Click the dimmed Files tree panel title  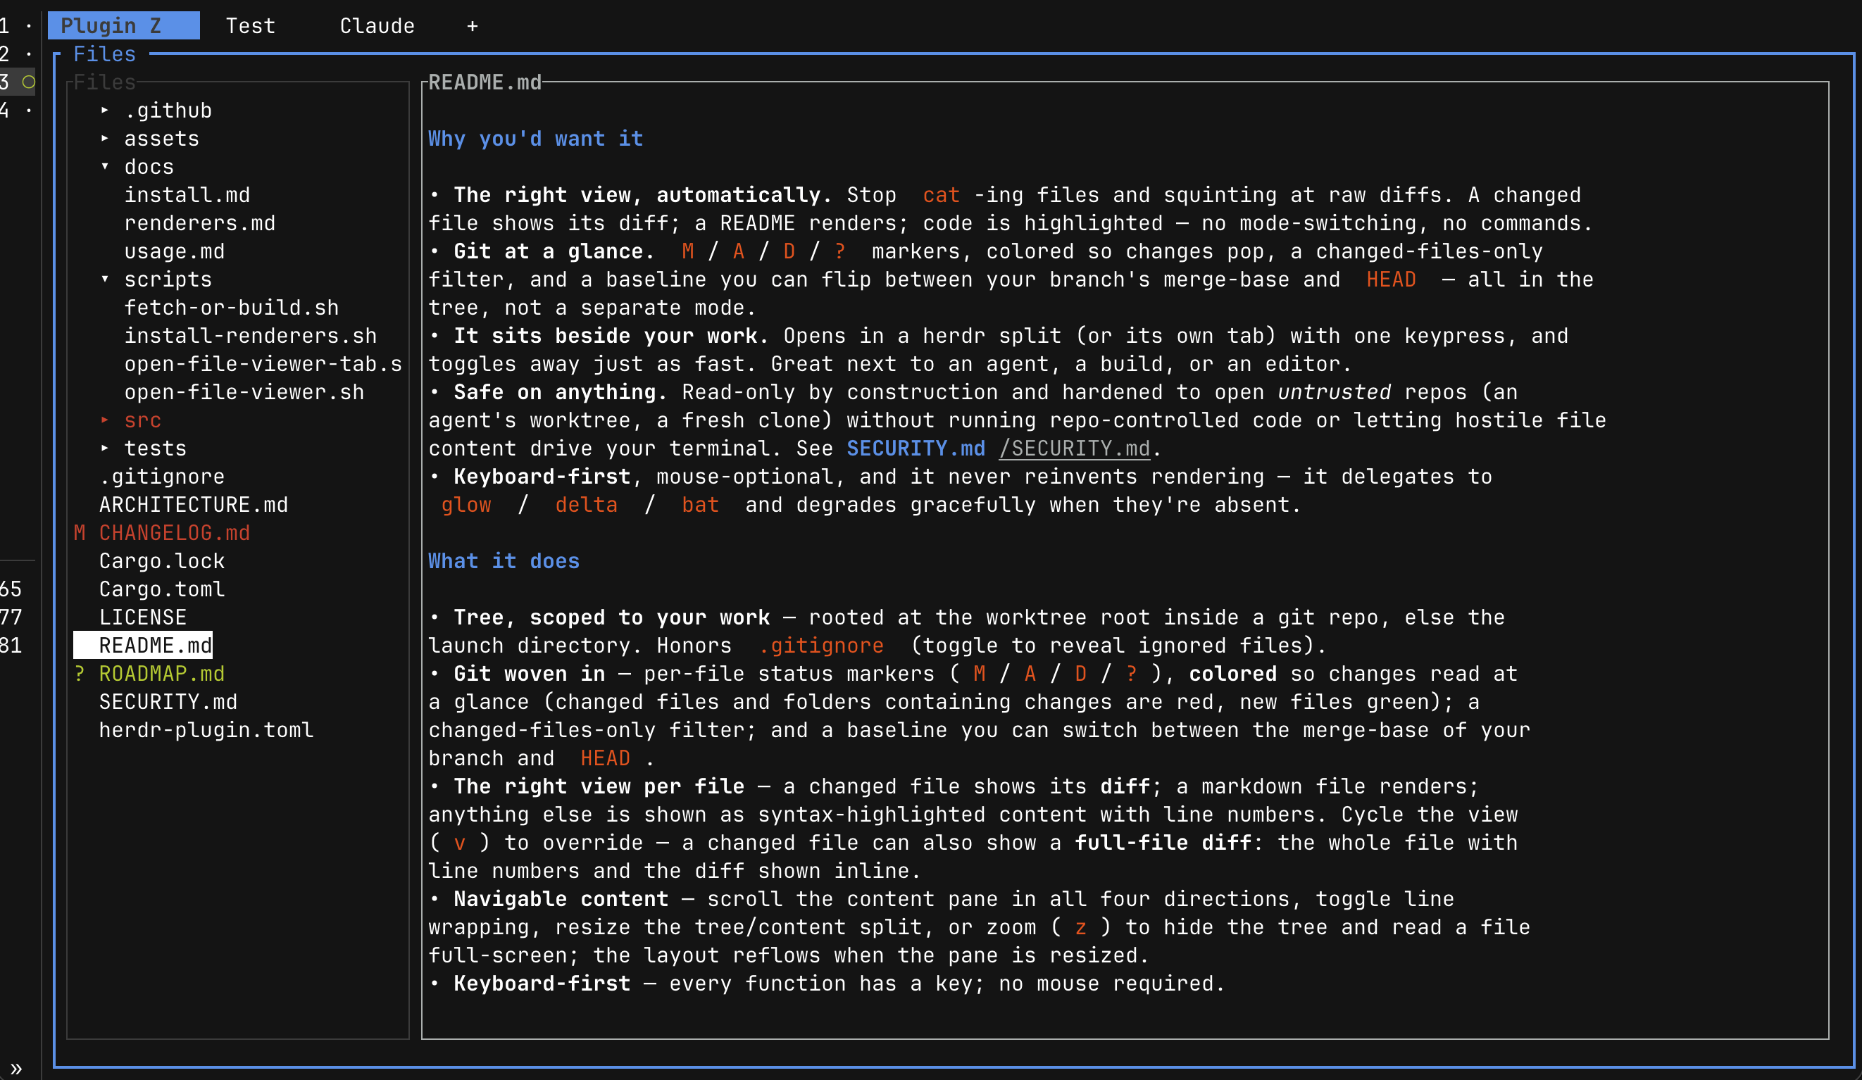105,82
